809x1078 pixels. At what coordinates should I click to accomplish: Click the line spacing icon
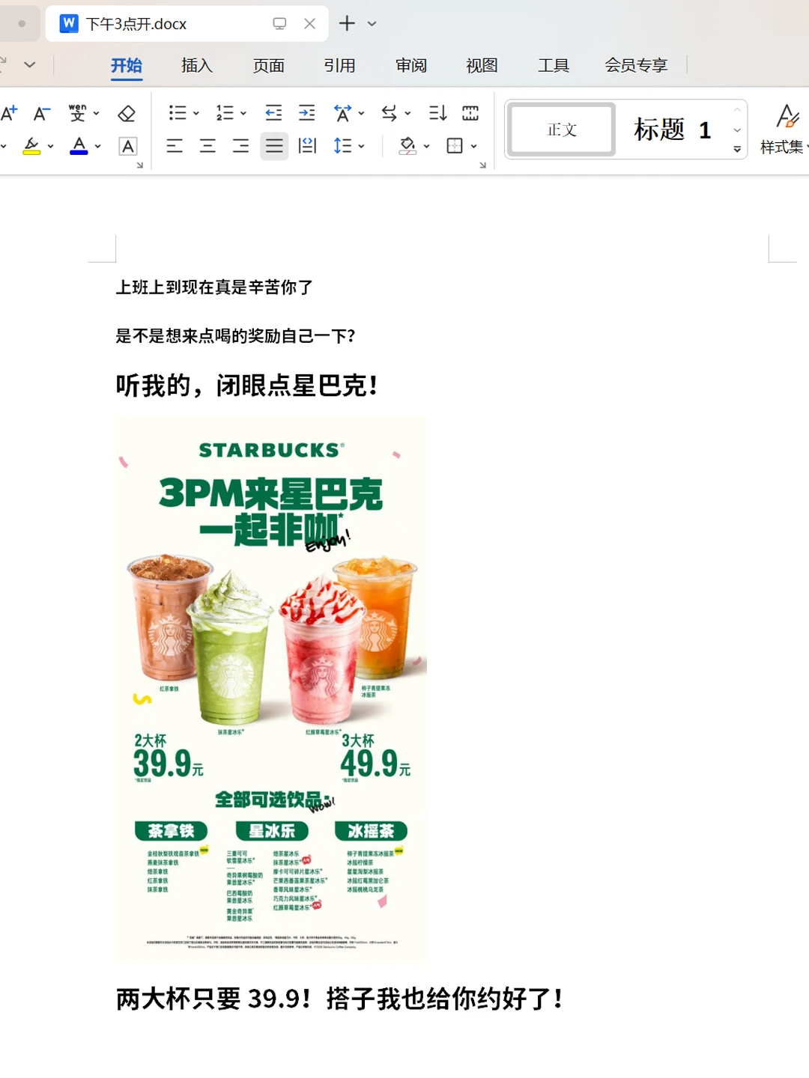[x=342, y=146]
